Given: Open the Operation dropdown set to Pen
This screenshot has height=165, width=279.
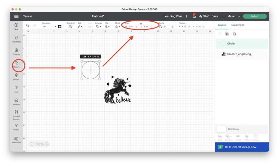Looking at the screenshot, I should [49, 26].
